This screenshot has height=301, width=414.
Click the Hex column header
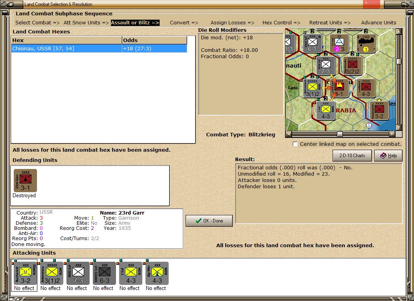66,40
